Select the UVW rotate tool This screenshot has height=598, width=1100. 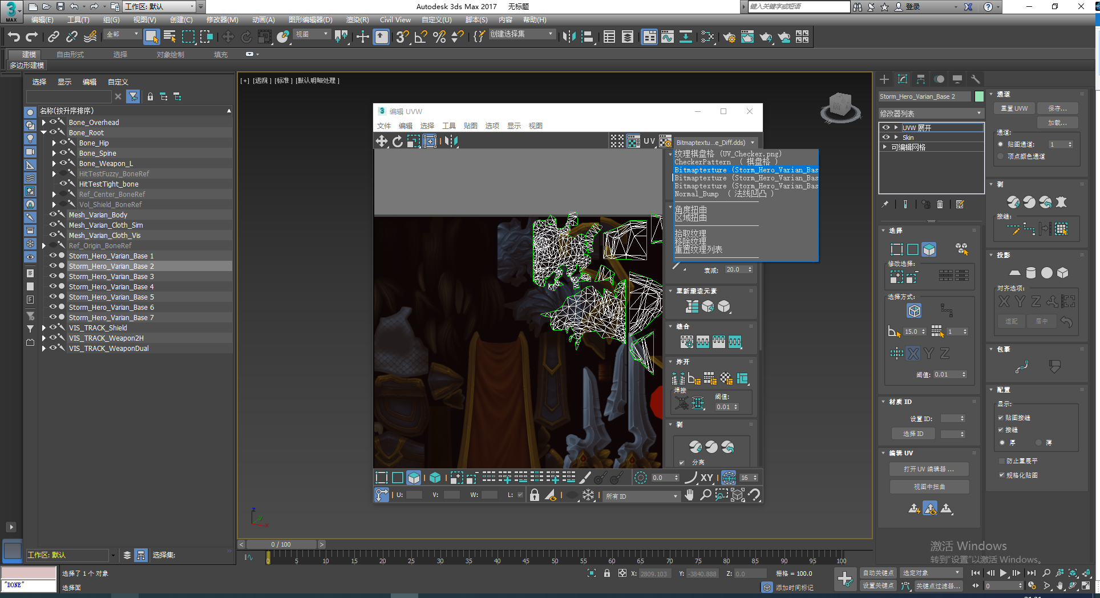tap(398, 141)
